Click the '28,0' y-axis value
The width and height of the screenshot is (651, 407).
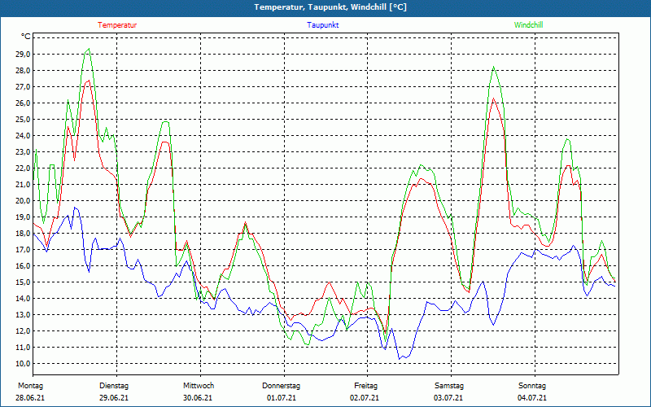24,71
